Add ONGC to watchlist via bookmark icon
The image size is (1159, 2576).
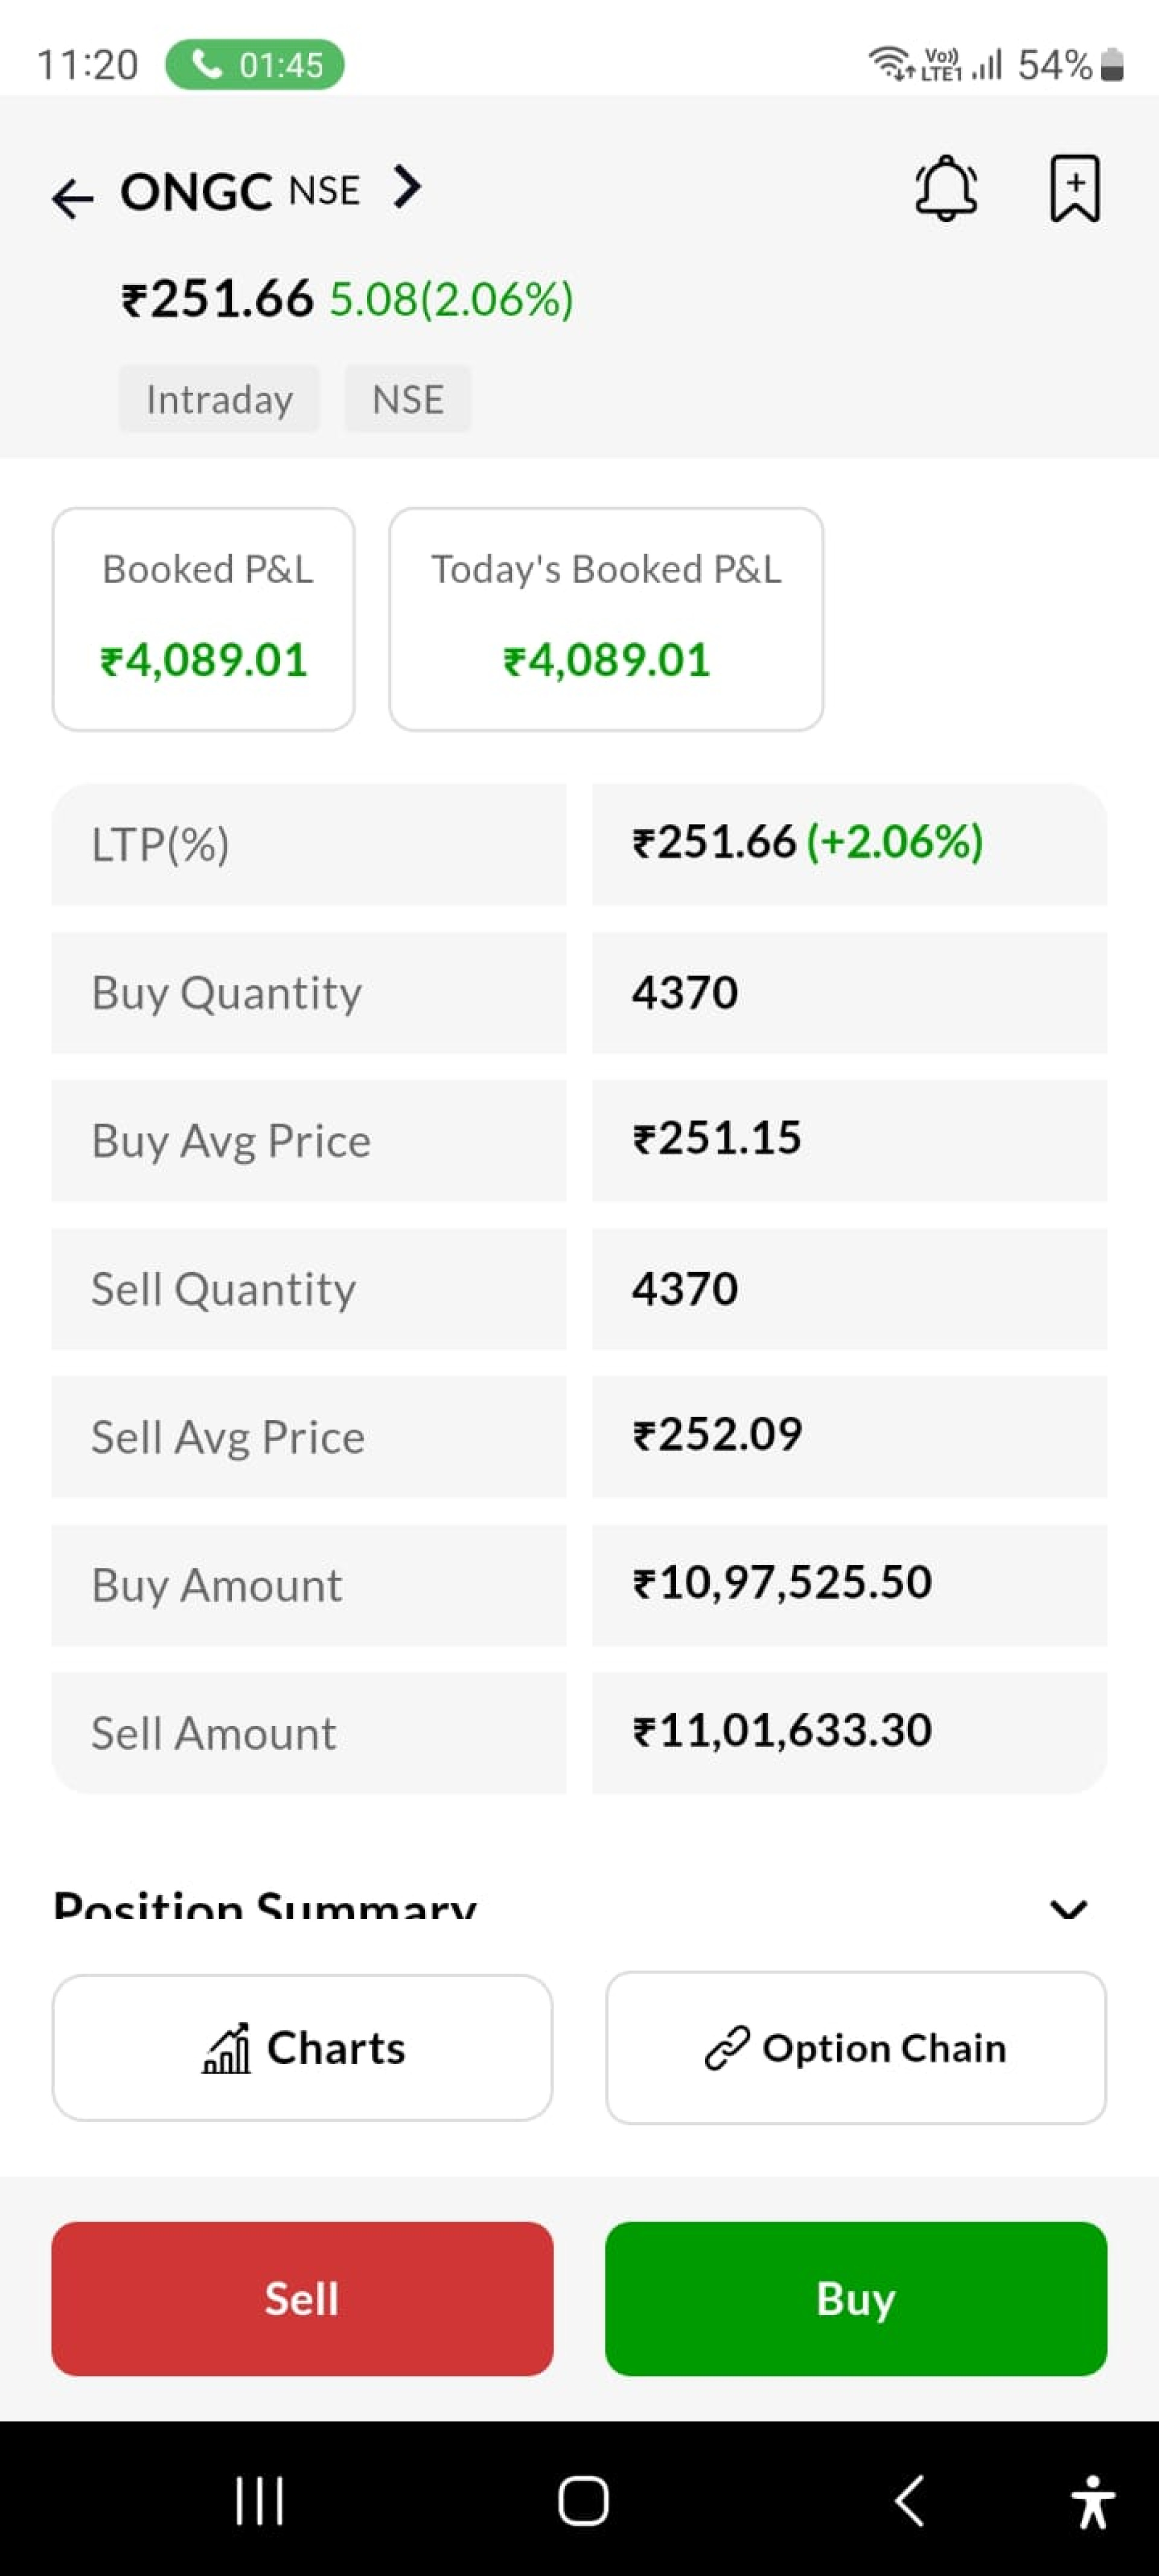tap(1074, 188)
